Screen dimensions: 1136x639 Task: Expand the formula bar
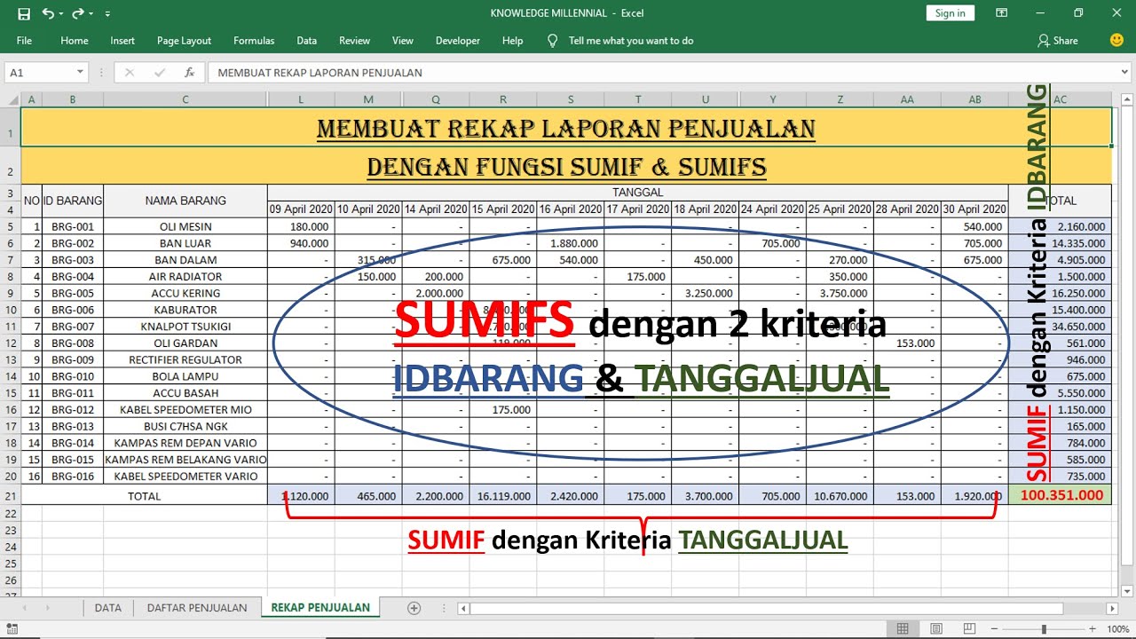pos(1125,73)
